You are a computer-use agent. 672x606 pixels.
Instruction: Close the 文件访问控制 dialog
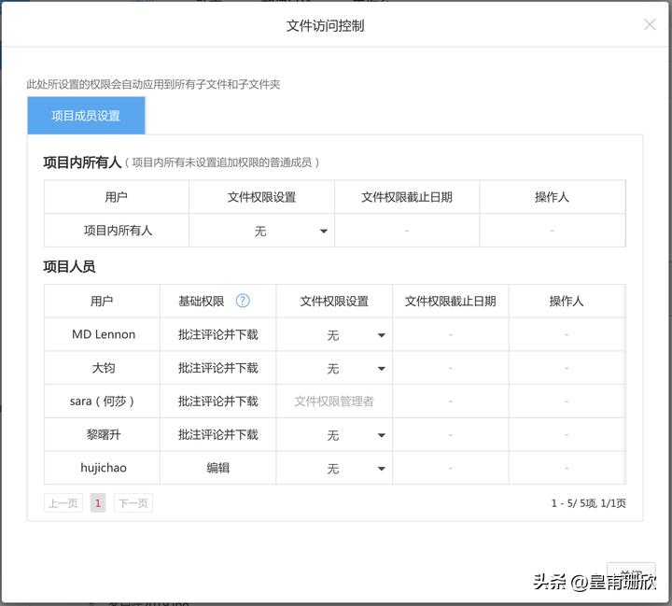click(x=650, y=24)
